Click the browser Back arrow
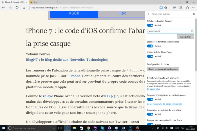This screenshot has width=197, height=131. 3,8
